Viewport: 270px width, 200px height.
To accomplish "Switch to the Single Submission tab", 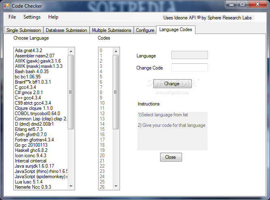I will point(24,30).
